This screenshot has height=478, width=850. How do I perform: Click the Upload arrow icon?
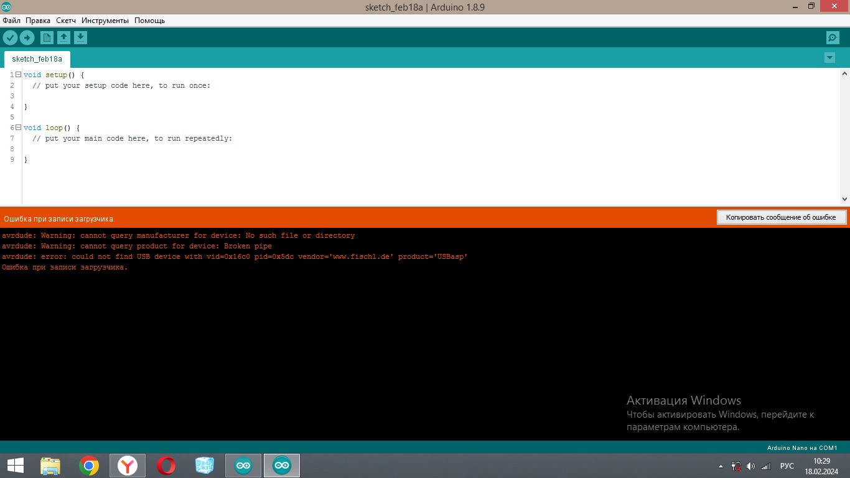pos(27,38)
